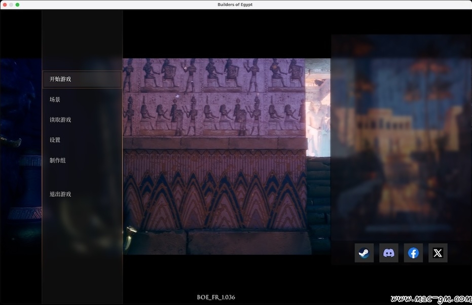View the 制作组 credits

(57, 160)
